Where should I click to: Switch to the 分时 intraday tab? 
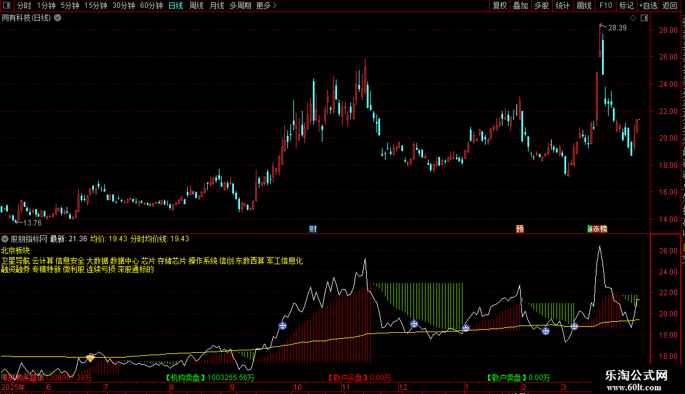(24, 5)
